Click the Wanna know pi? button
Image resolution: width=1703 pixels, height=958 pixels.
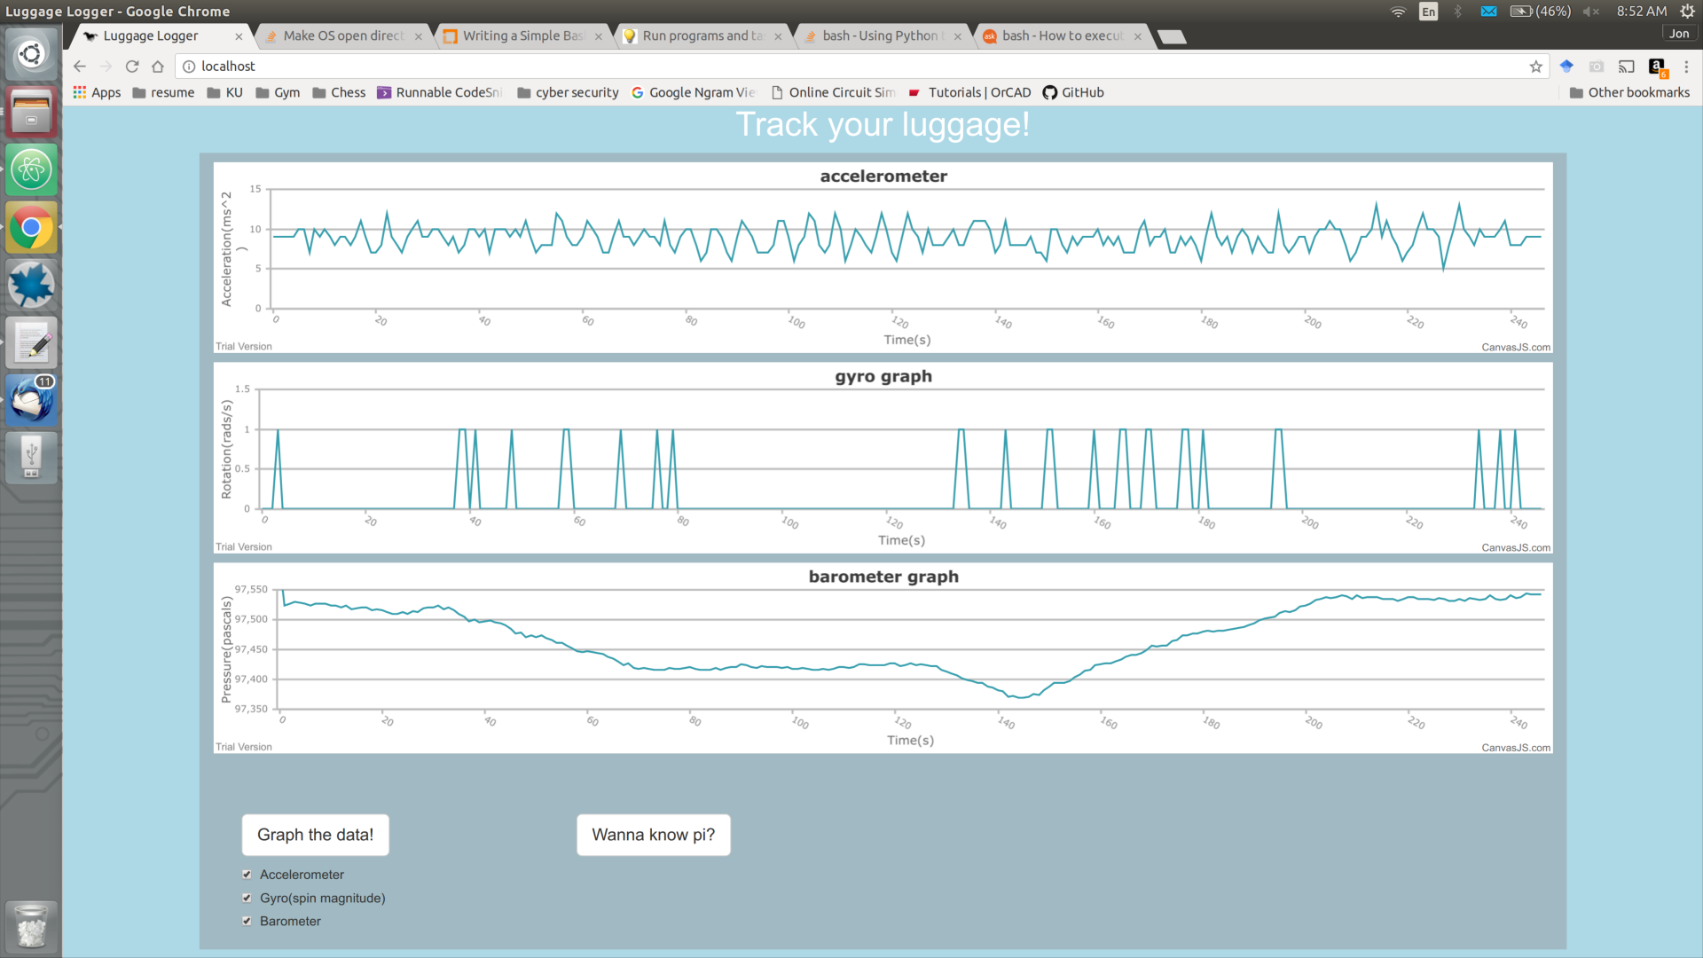click(653, 835)
